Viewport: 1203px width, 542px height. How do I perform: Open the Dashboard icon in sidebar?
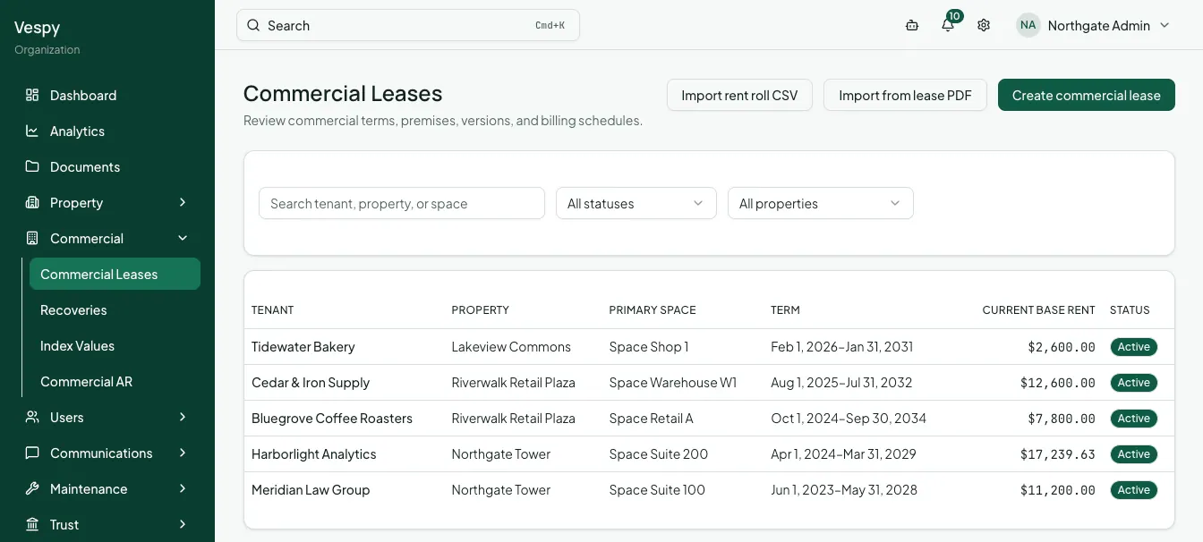[32, 95]
